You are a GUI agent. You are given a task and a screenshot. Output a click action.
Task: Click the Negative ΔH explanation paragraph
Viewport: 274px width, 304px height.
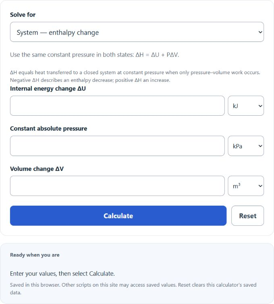pos(135,76)
